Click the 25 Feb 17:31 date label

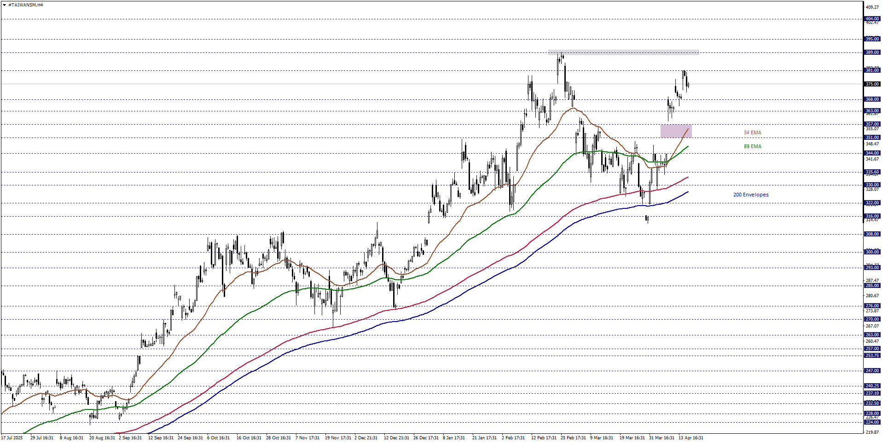[x=573, y=437]
